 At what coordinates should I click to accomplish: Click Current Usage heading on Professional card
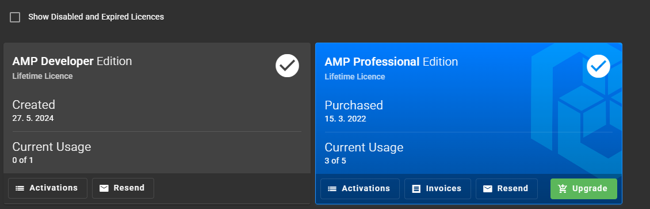(x=364, y=147)
